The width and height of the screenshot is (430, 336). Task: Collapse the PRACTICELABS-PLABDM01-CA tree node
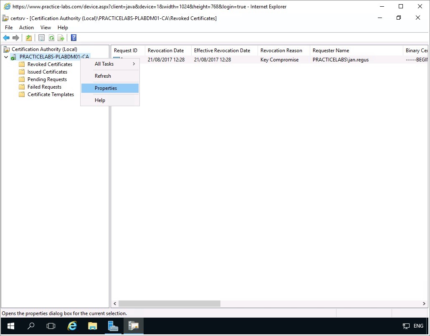(6, 57)
